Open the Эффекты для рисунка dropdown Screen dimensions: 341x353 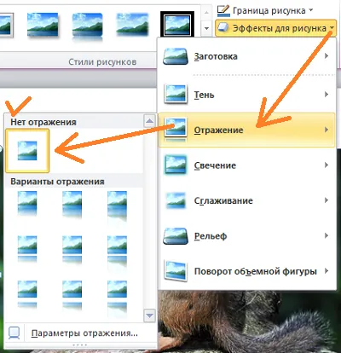pyautogui.click(x=275, y=28)
